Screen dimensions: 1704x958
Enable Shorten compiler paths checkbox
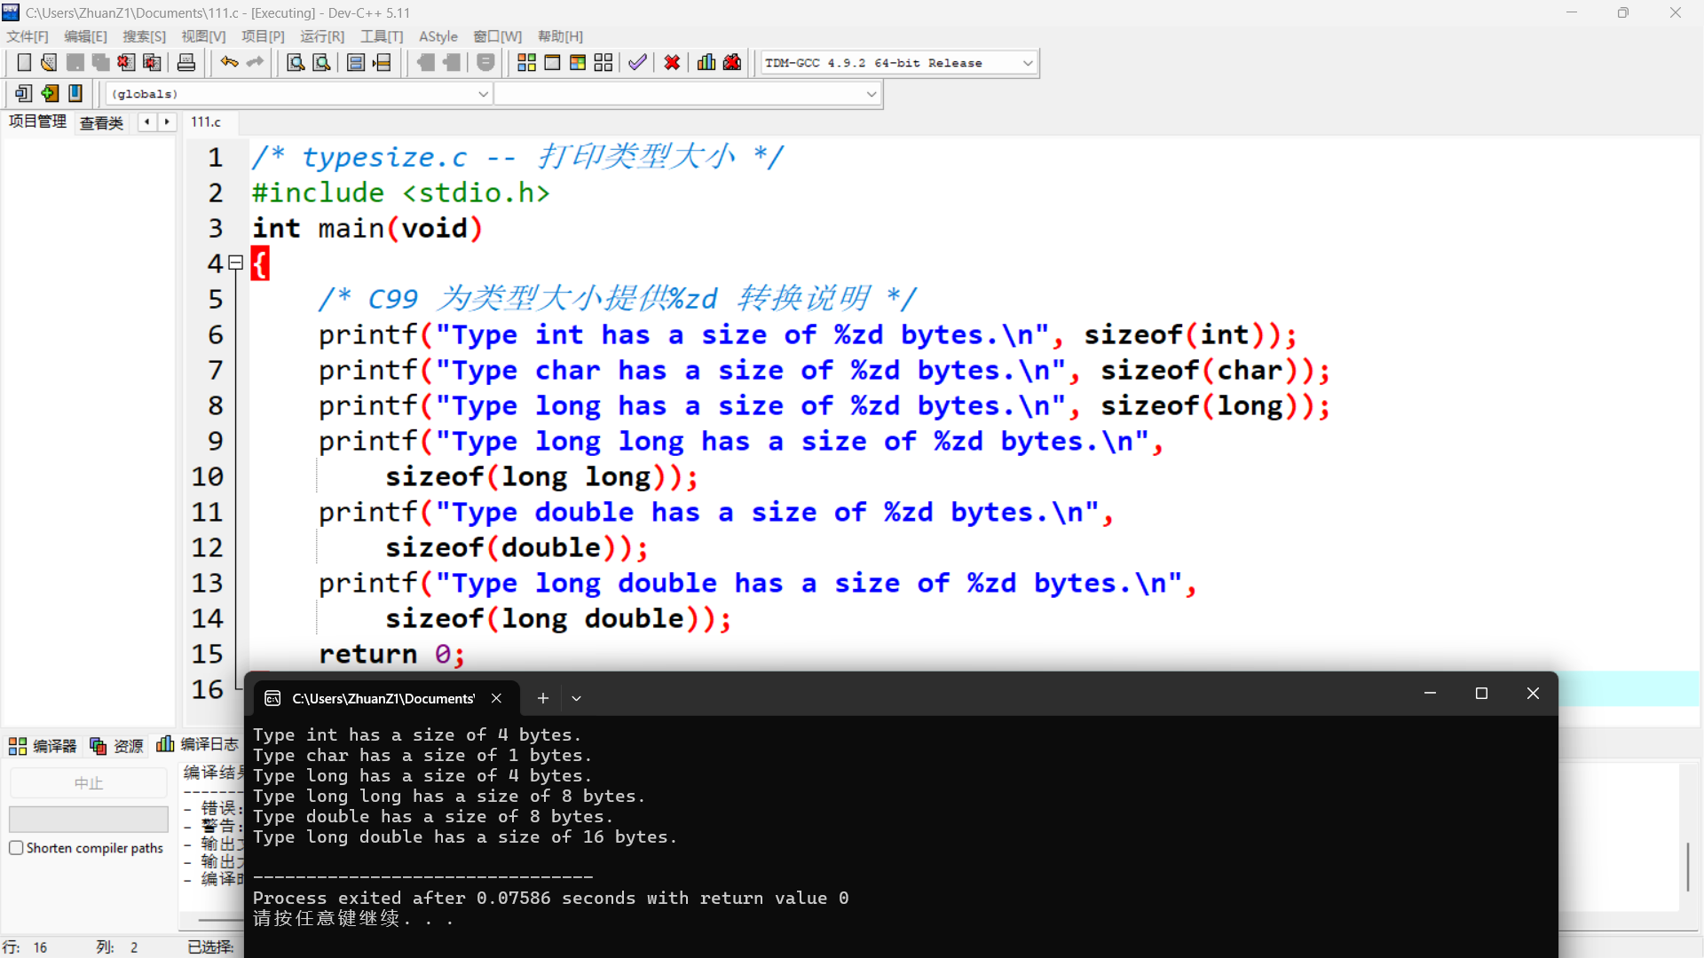coord(16,848)
